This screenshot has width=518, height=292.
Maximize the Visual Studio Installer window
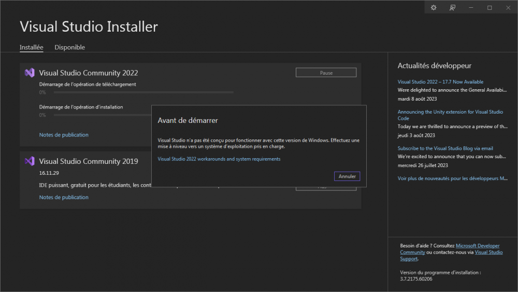click(490, 8)
